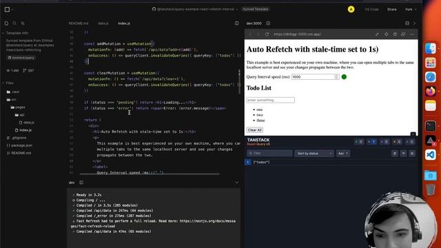
Task: Switch to the data.js editor tab
Action: (x=103, y=23)
